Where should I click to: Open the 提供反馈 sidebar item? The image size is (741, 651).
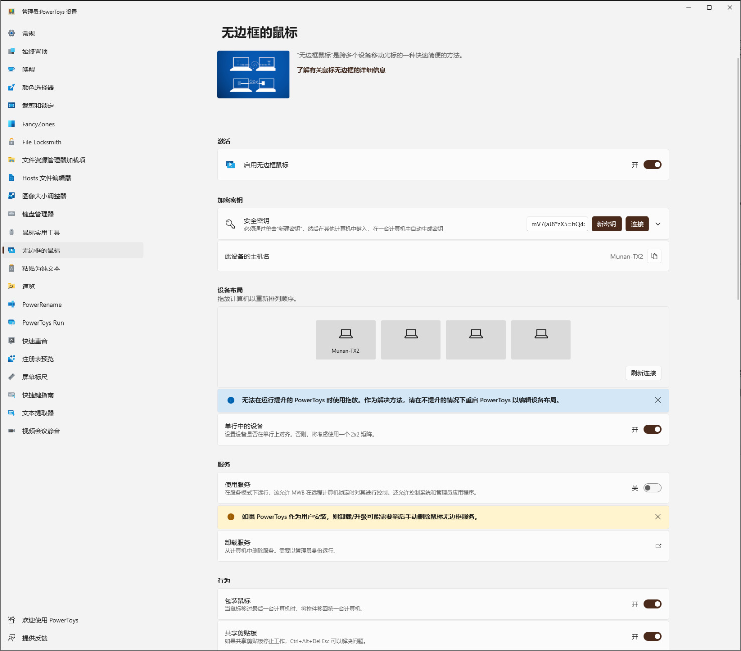tap(73, 638)
